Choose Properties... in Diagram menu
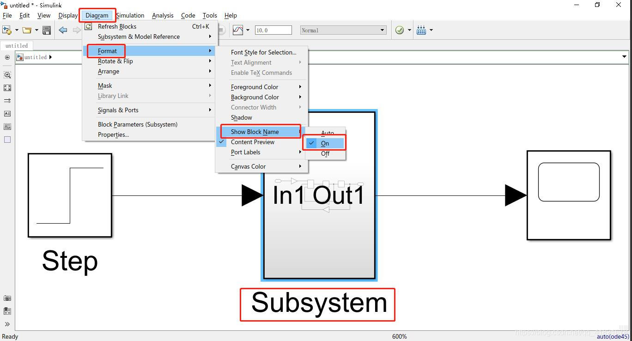The image size is (632, 341). [x=149, y=134]
